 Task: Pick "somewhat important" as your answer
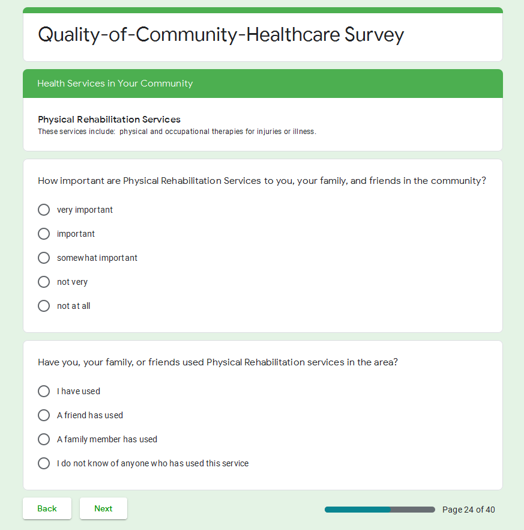pos(44,258)
